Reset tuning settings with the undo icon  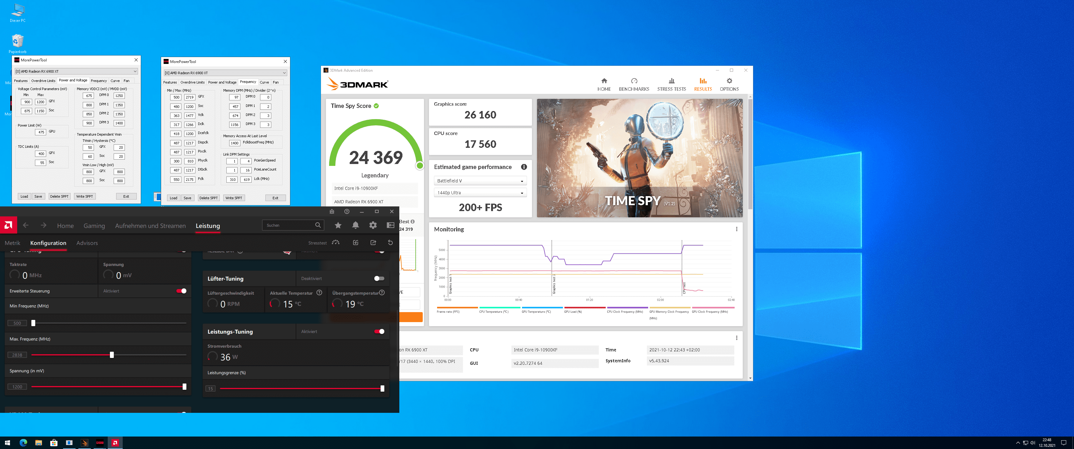point(390,243)
